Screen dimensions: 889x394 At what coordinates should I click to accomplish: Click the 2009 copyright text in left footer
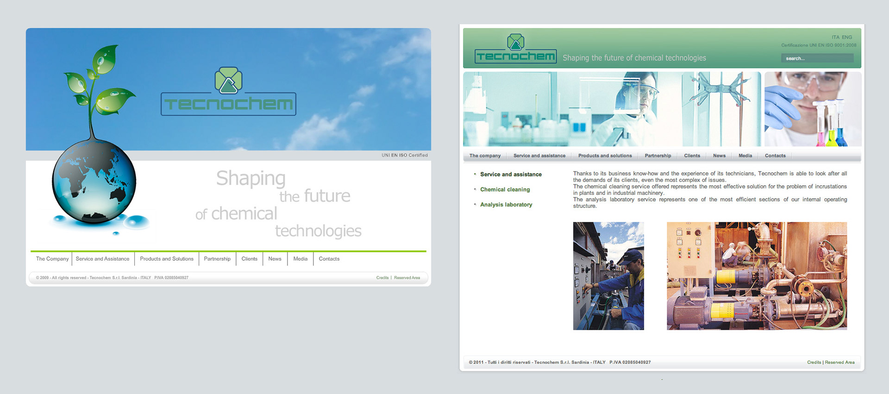click(x=112, y=278)
